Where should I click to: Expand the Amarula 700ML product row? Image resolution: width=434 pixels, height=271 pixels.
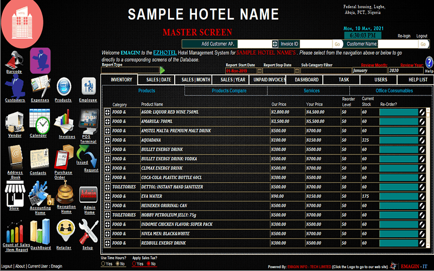click(x=107, y=121)
